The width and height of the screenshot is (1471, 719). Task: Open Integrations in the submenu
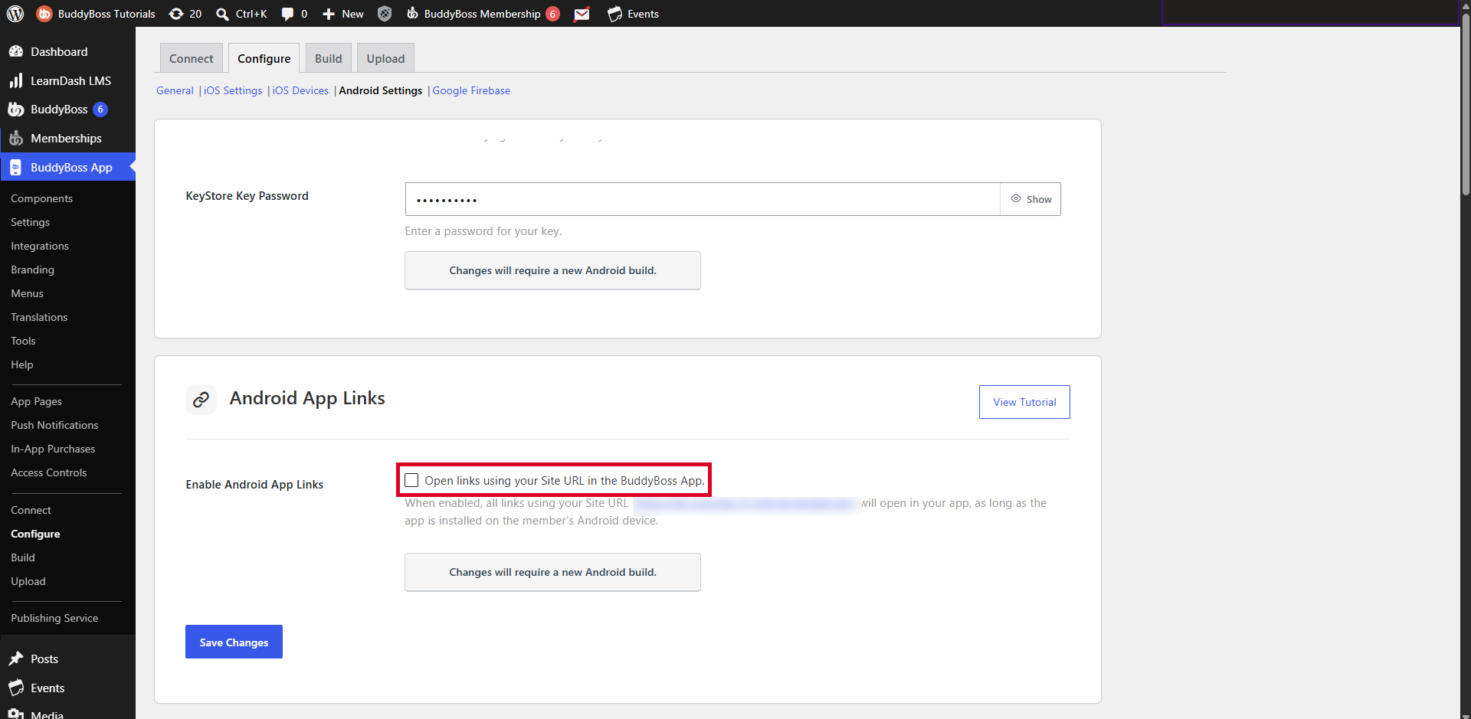click(x=40, y=246)
